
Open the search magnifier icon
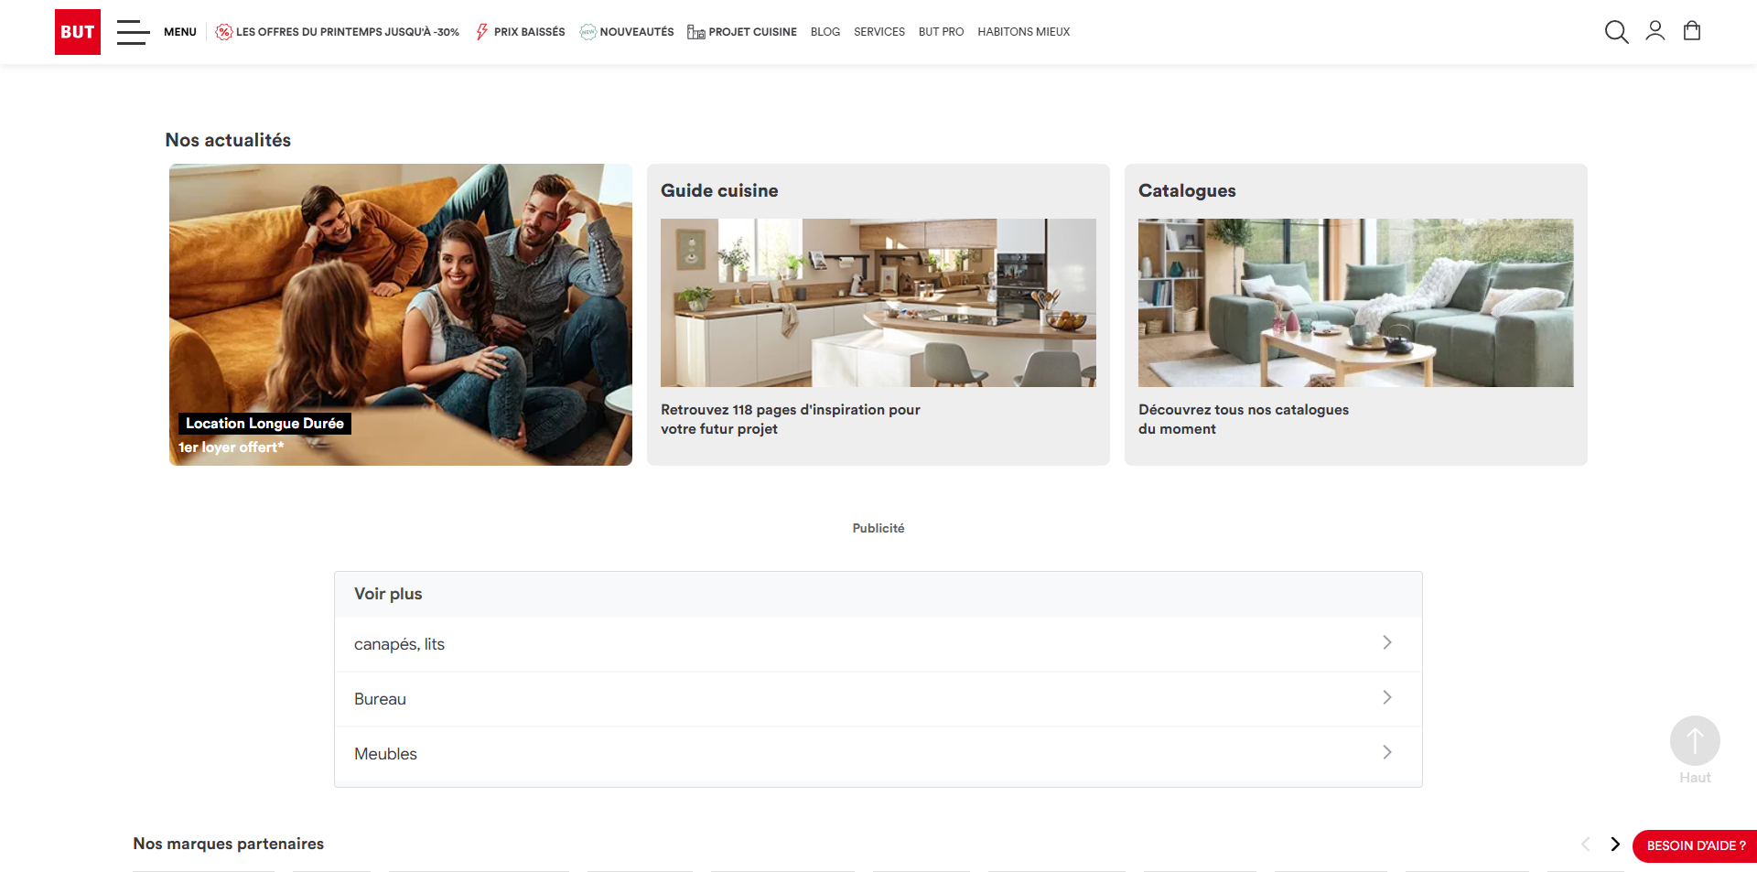coord(1616,32)
